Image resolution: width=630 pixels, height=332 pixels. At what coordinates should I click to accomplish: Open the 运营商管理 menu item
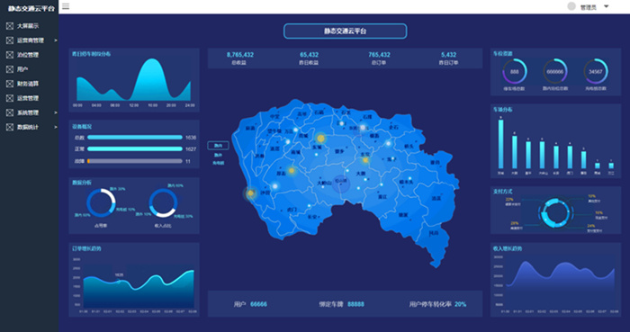(x=30, y=40)
